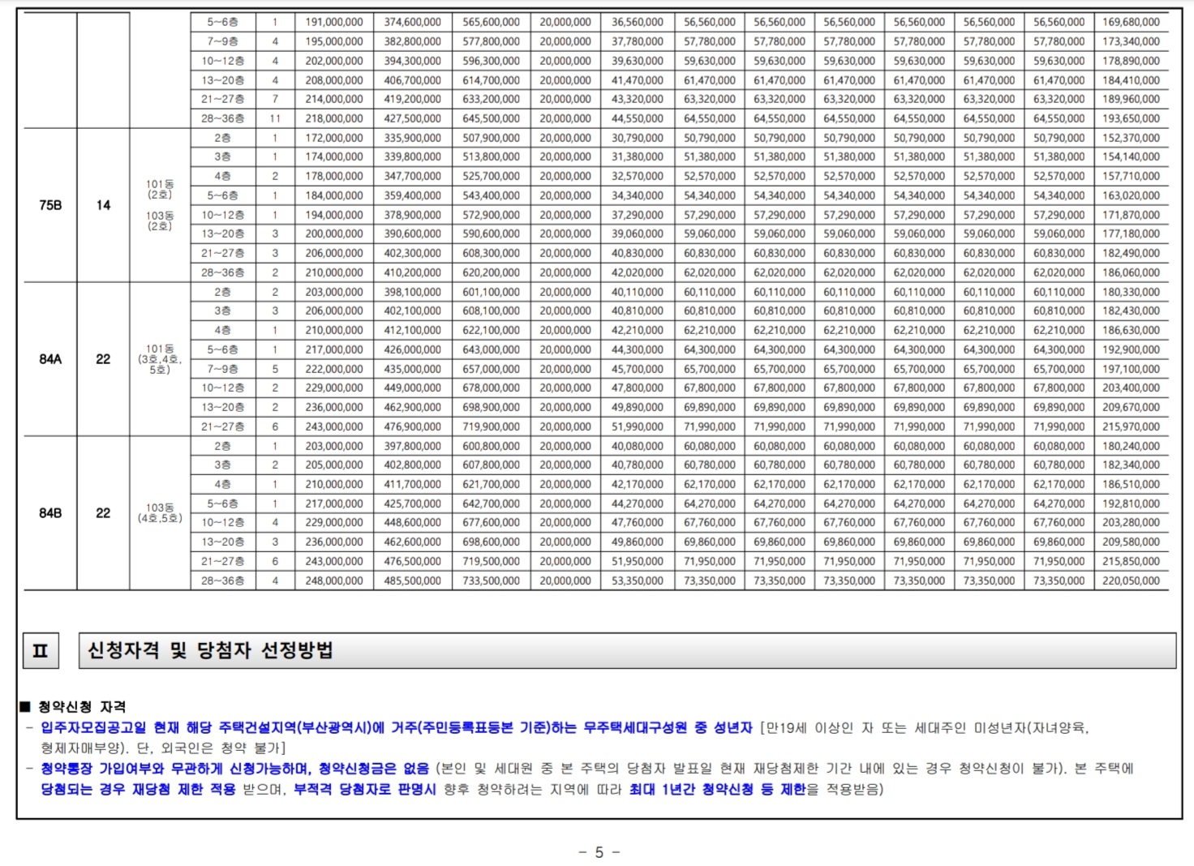1194x866 pixels.
Task: Click the page number - 5 -
Action: [x=599, y=852]
